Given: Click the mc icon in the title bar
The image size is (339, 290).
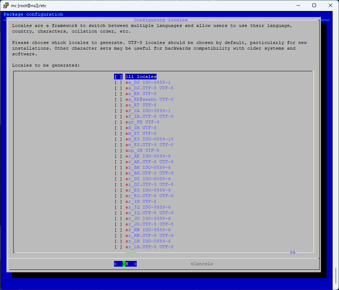Looking at the screenshot, I should tap(6, 5).
